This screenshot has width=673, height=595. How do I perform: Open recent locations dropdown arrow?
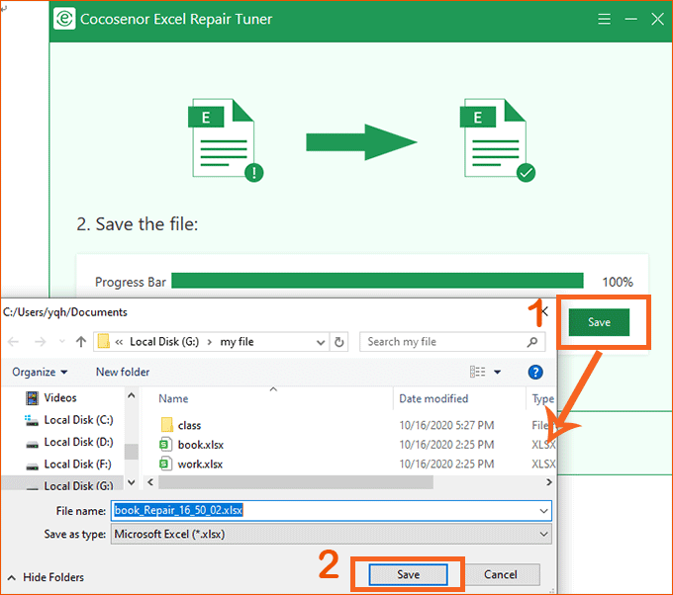(x=61, y=342)
